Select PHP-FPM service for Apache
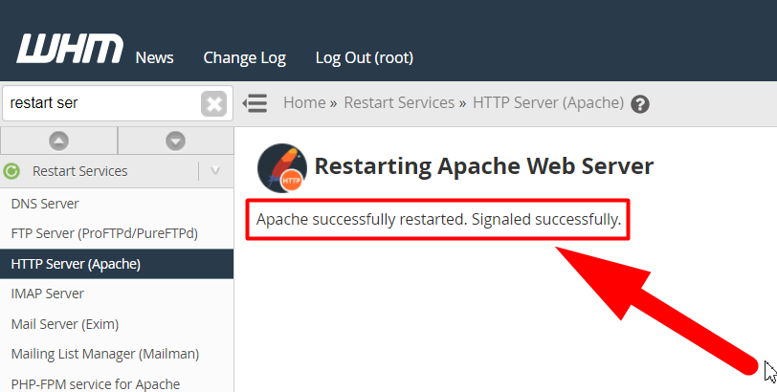This screenshot has width=777, height=392. pyautogui.click(x=117, y=382)
